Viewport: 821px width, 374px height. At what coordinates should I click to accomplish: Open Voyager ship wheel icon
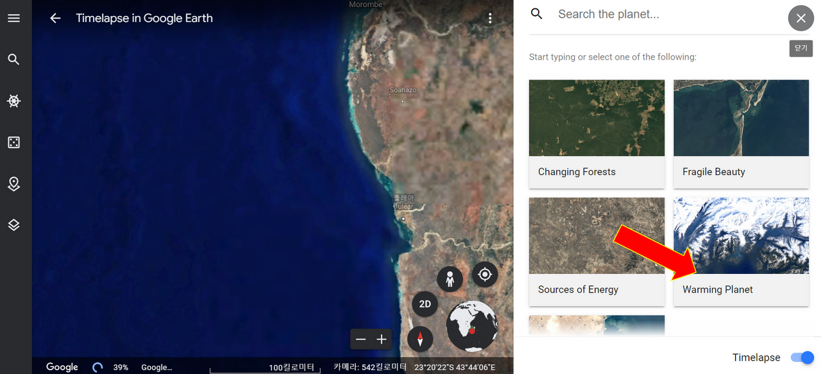tap(13, 101)
